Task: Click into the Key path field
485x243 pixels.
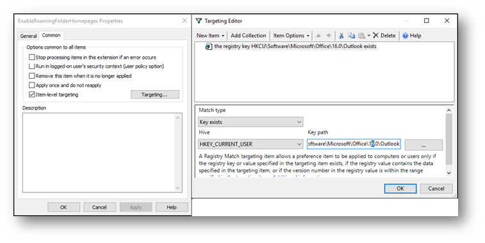Action: coord(354,144)
